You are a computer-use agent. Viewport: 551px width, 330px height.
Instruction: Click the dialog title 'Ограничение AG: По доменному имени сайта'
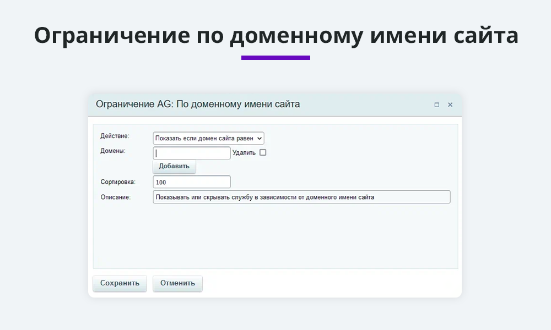pos(198,104)
